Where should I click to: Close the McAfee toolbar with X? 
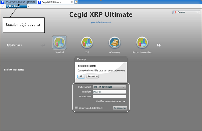[x=3, y=6]
